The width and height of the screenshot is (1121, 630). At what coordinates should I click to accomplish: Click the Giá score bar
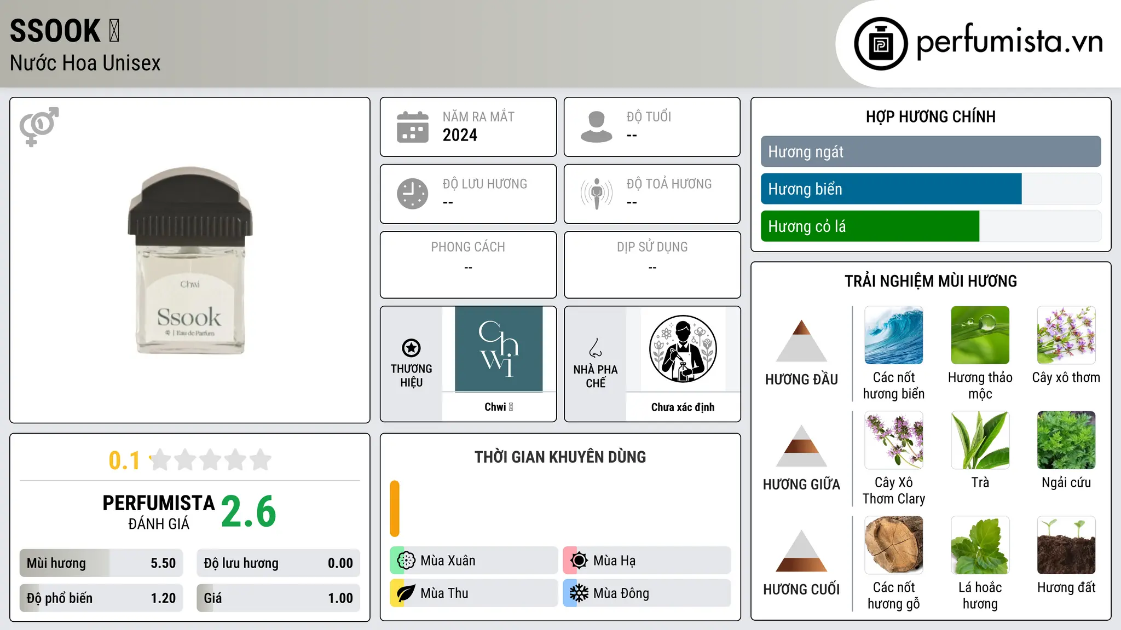278,598
